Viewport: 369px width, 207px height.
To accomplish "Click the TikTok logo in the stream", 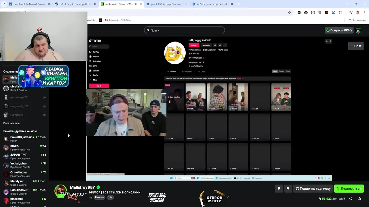I will (x=95, y=41).
